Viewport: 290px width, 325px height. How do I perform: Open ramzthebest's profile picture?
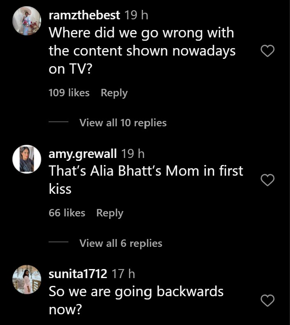point(27,21)
